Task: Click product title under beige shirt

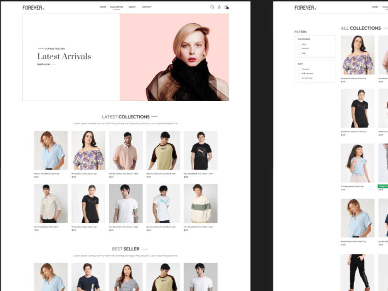Action: click(46, 227)
